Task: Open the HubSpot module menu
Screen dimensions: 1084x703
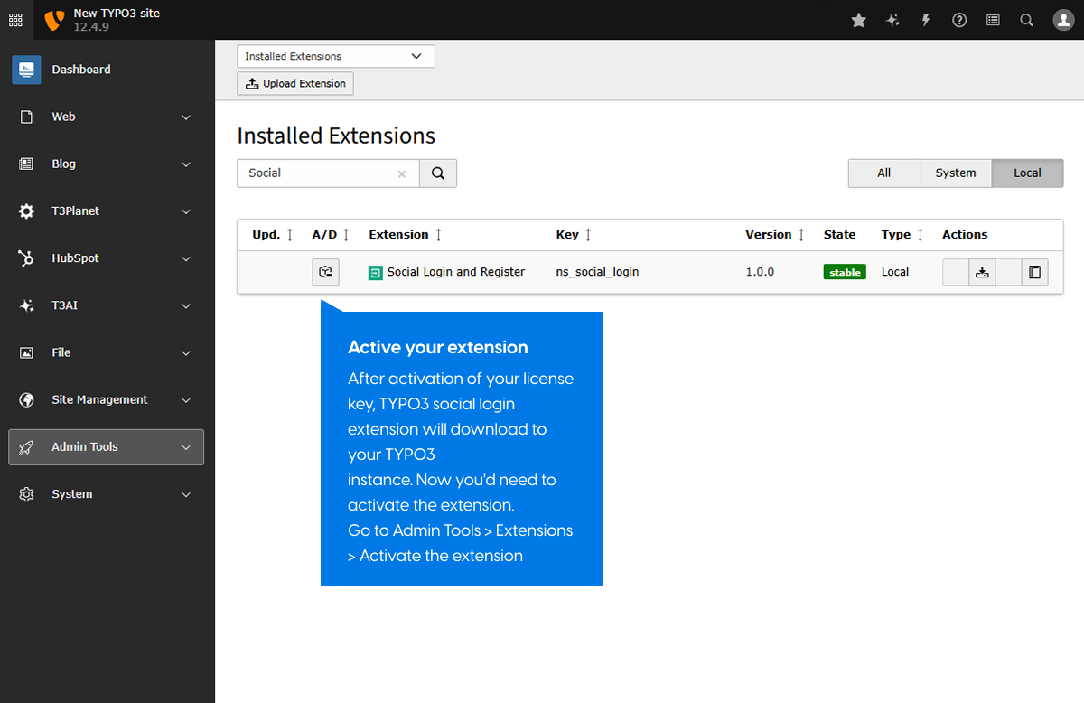Action: tap(106, 258)
